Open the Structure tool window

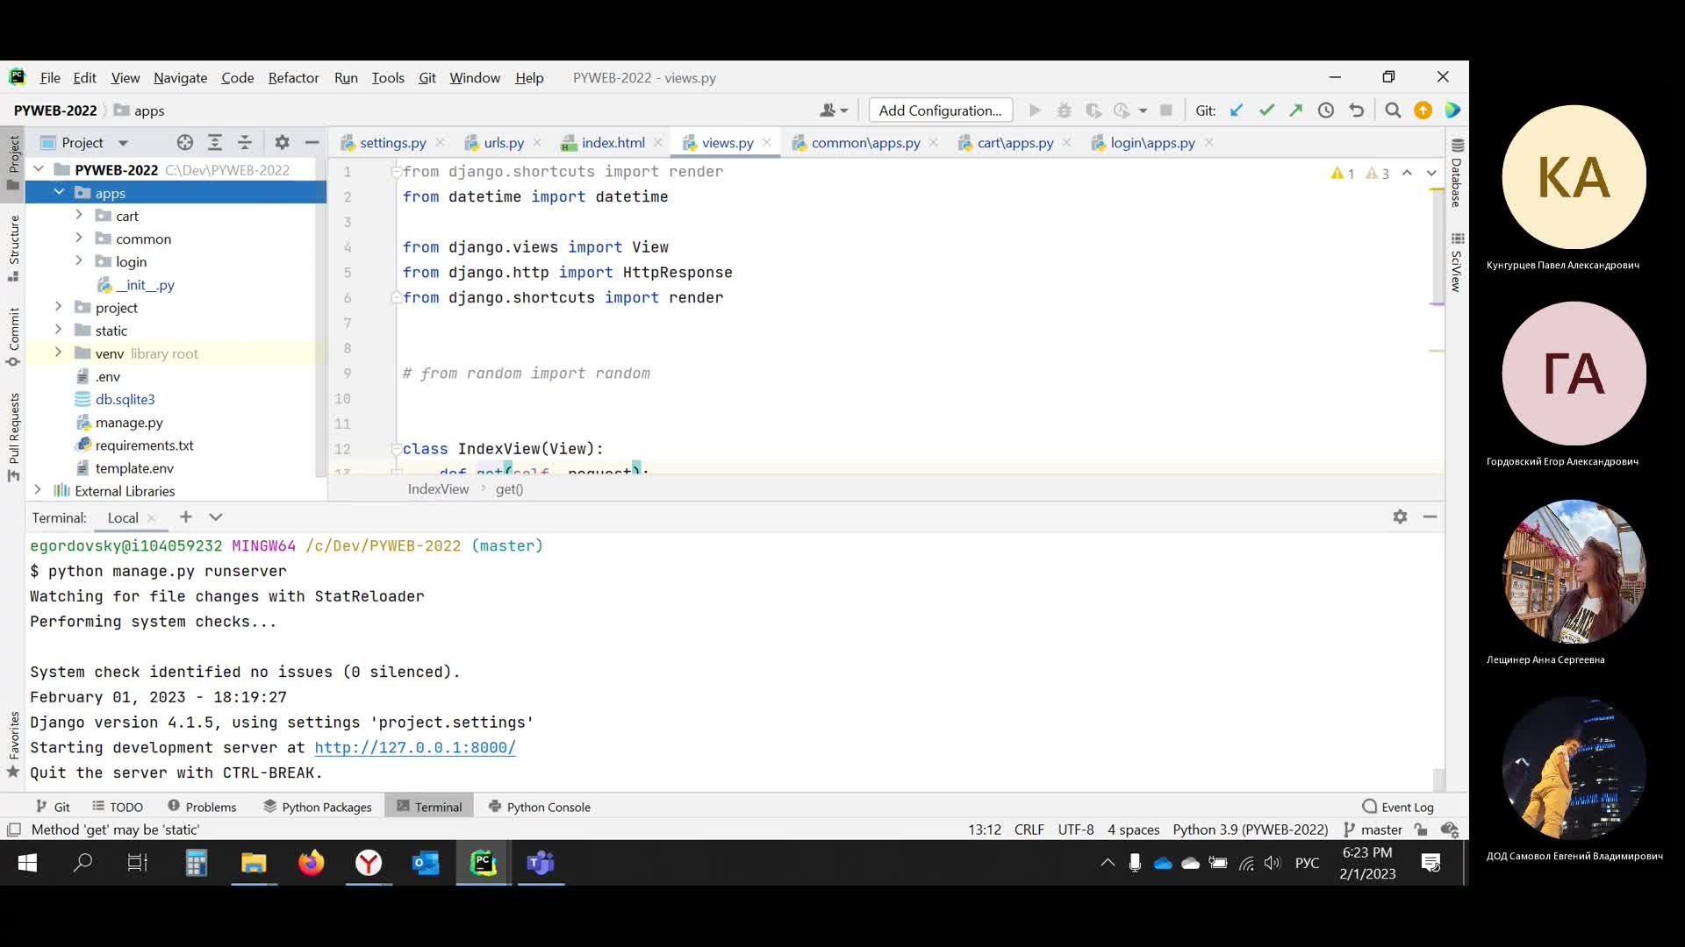(13, 248)
